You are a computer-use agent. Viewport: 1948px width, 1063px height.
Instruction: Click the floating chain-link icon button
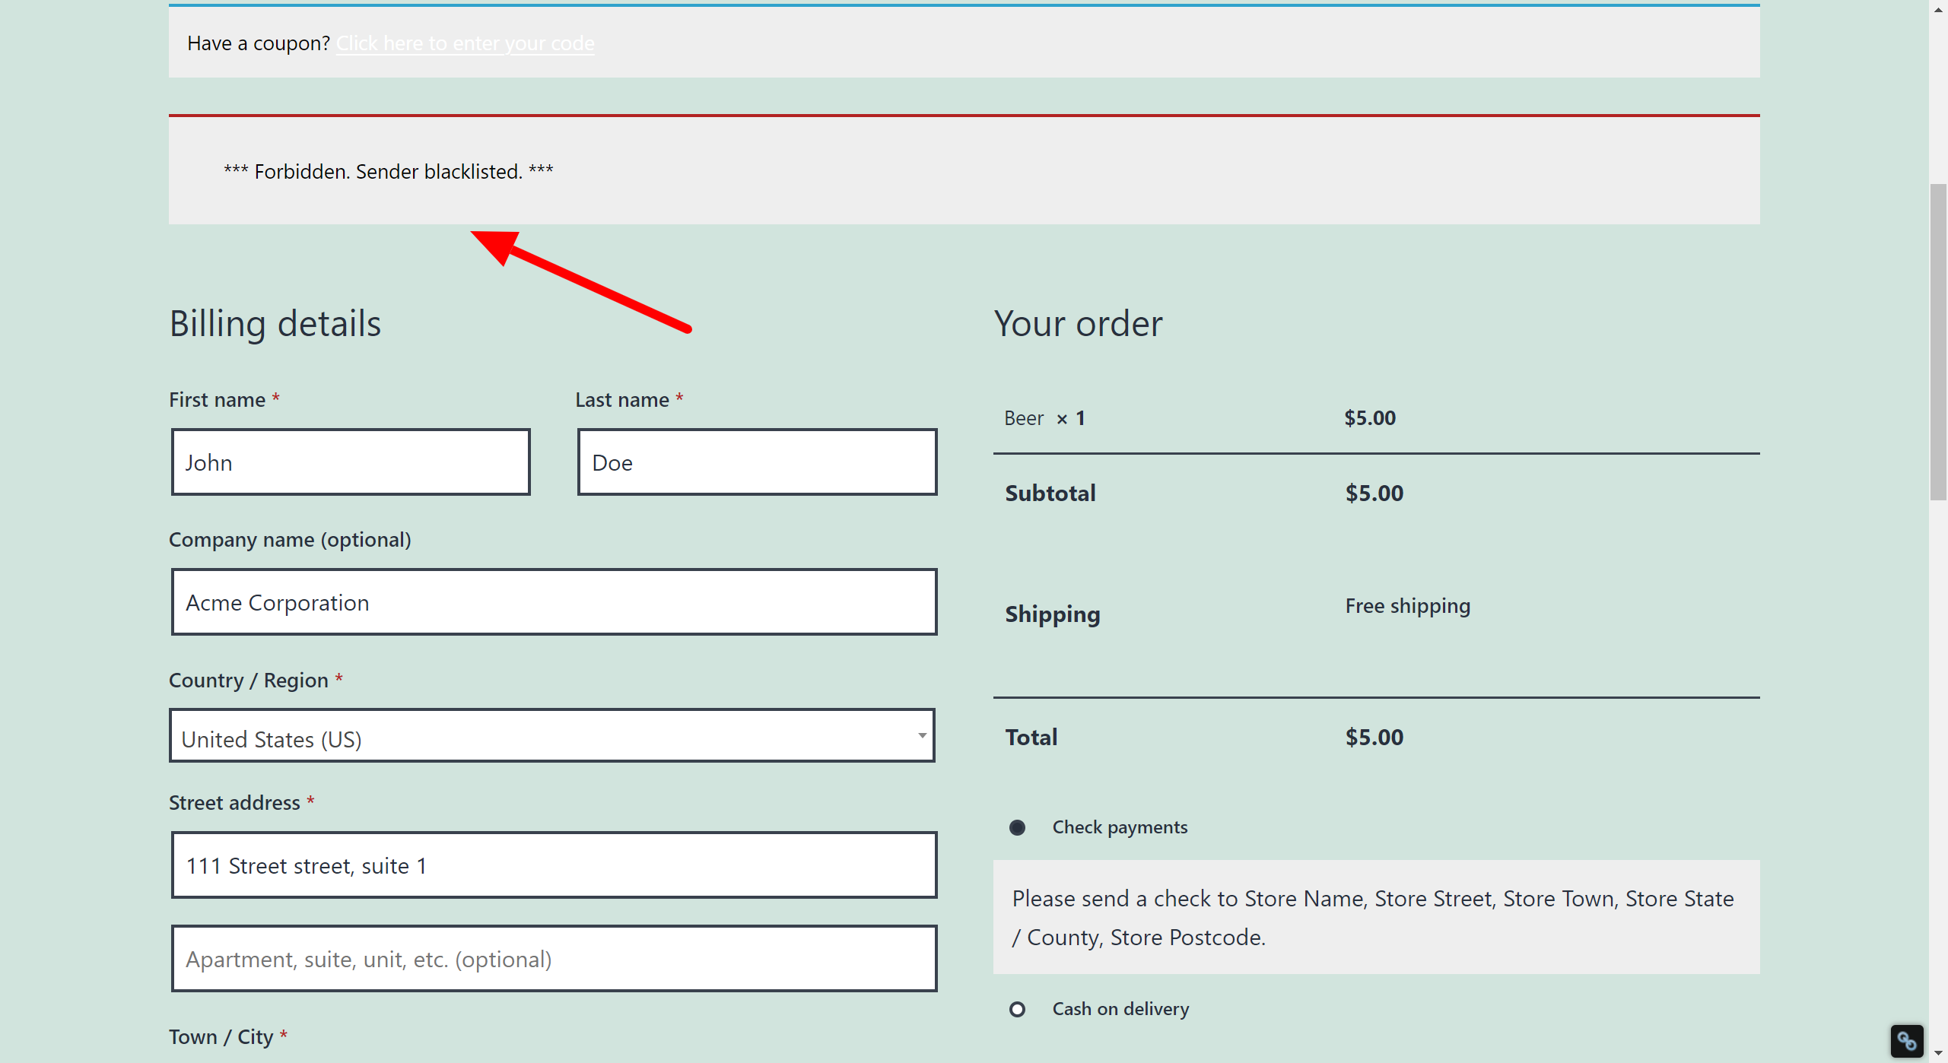click(x=1906, y=1040)
